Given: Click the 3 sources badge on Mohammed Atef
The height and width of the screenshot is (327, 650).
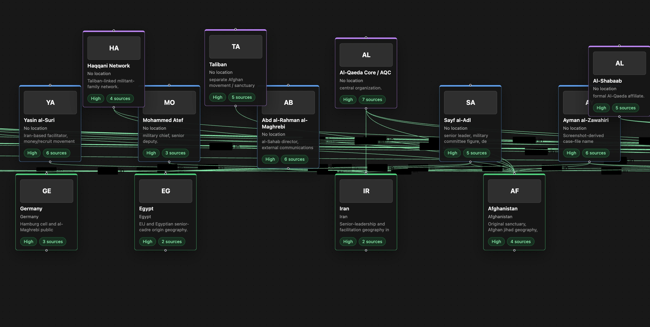Looking at the screenshot, I should point(175,153).
